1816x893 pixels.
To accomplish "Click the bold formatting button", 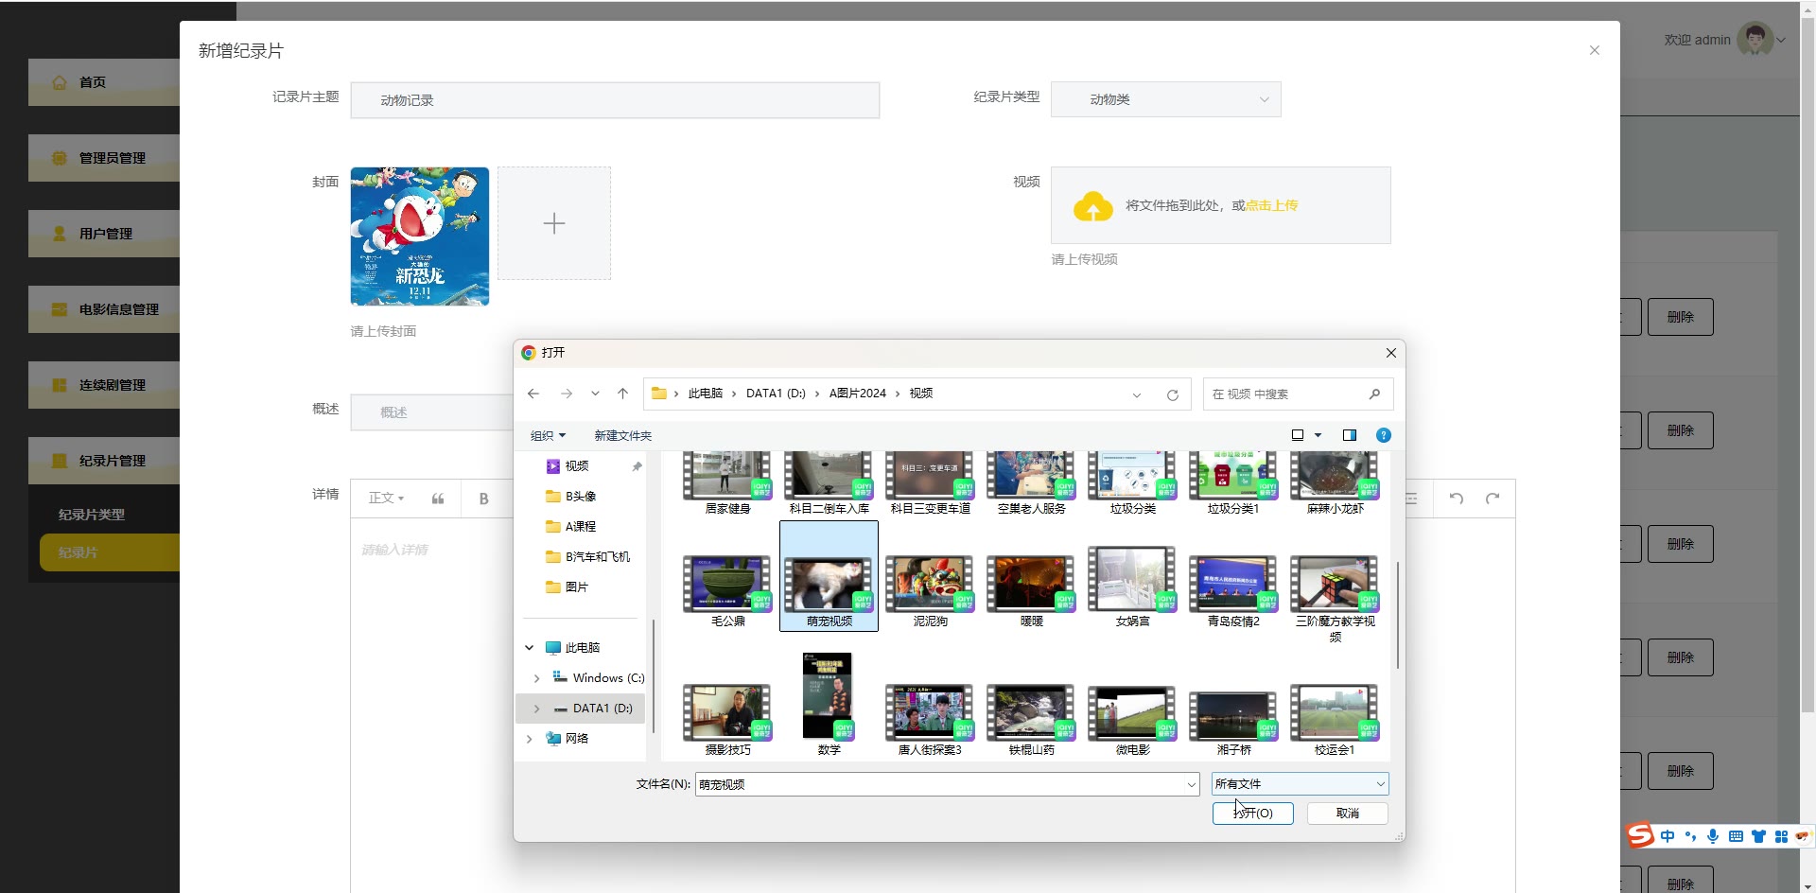I will tap(483, 499).
